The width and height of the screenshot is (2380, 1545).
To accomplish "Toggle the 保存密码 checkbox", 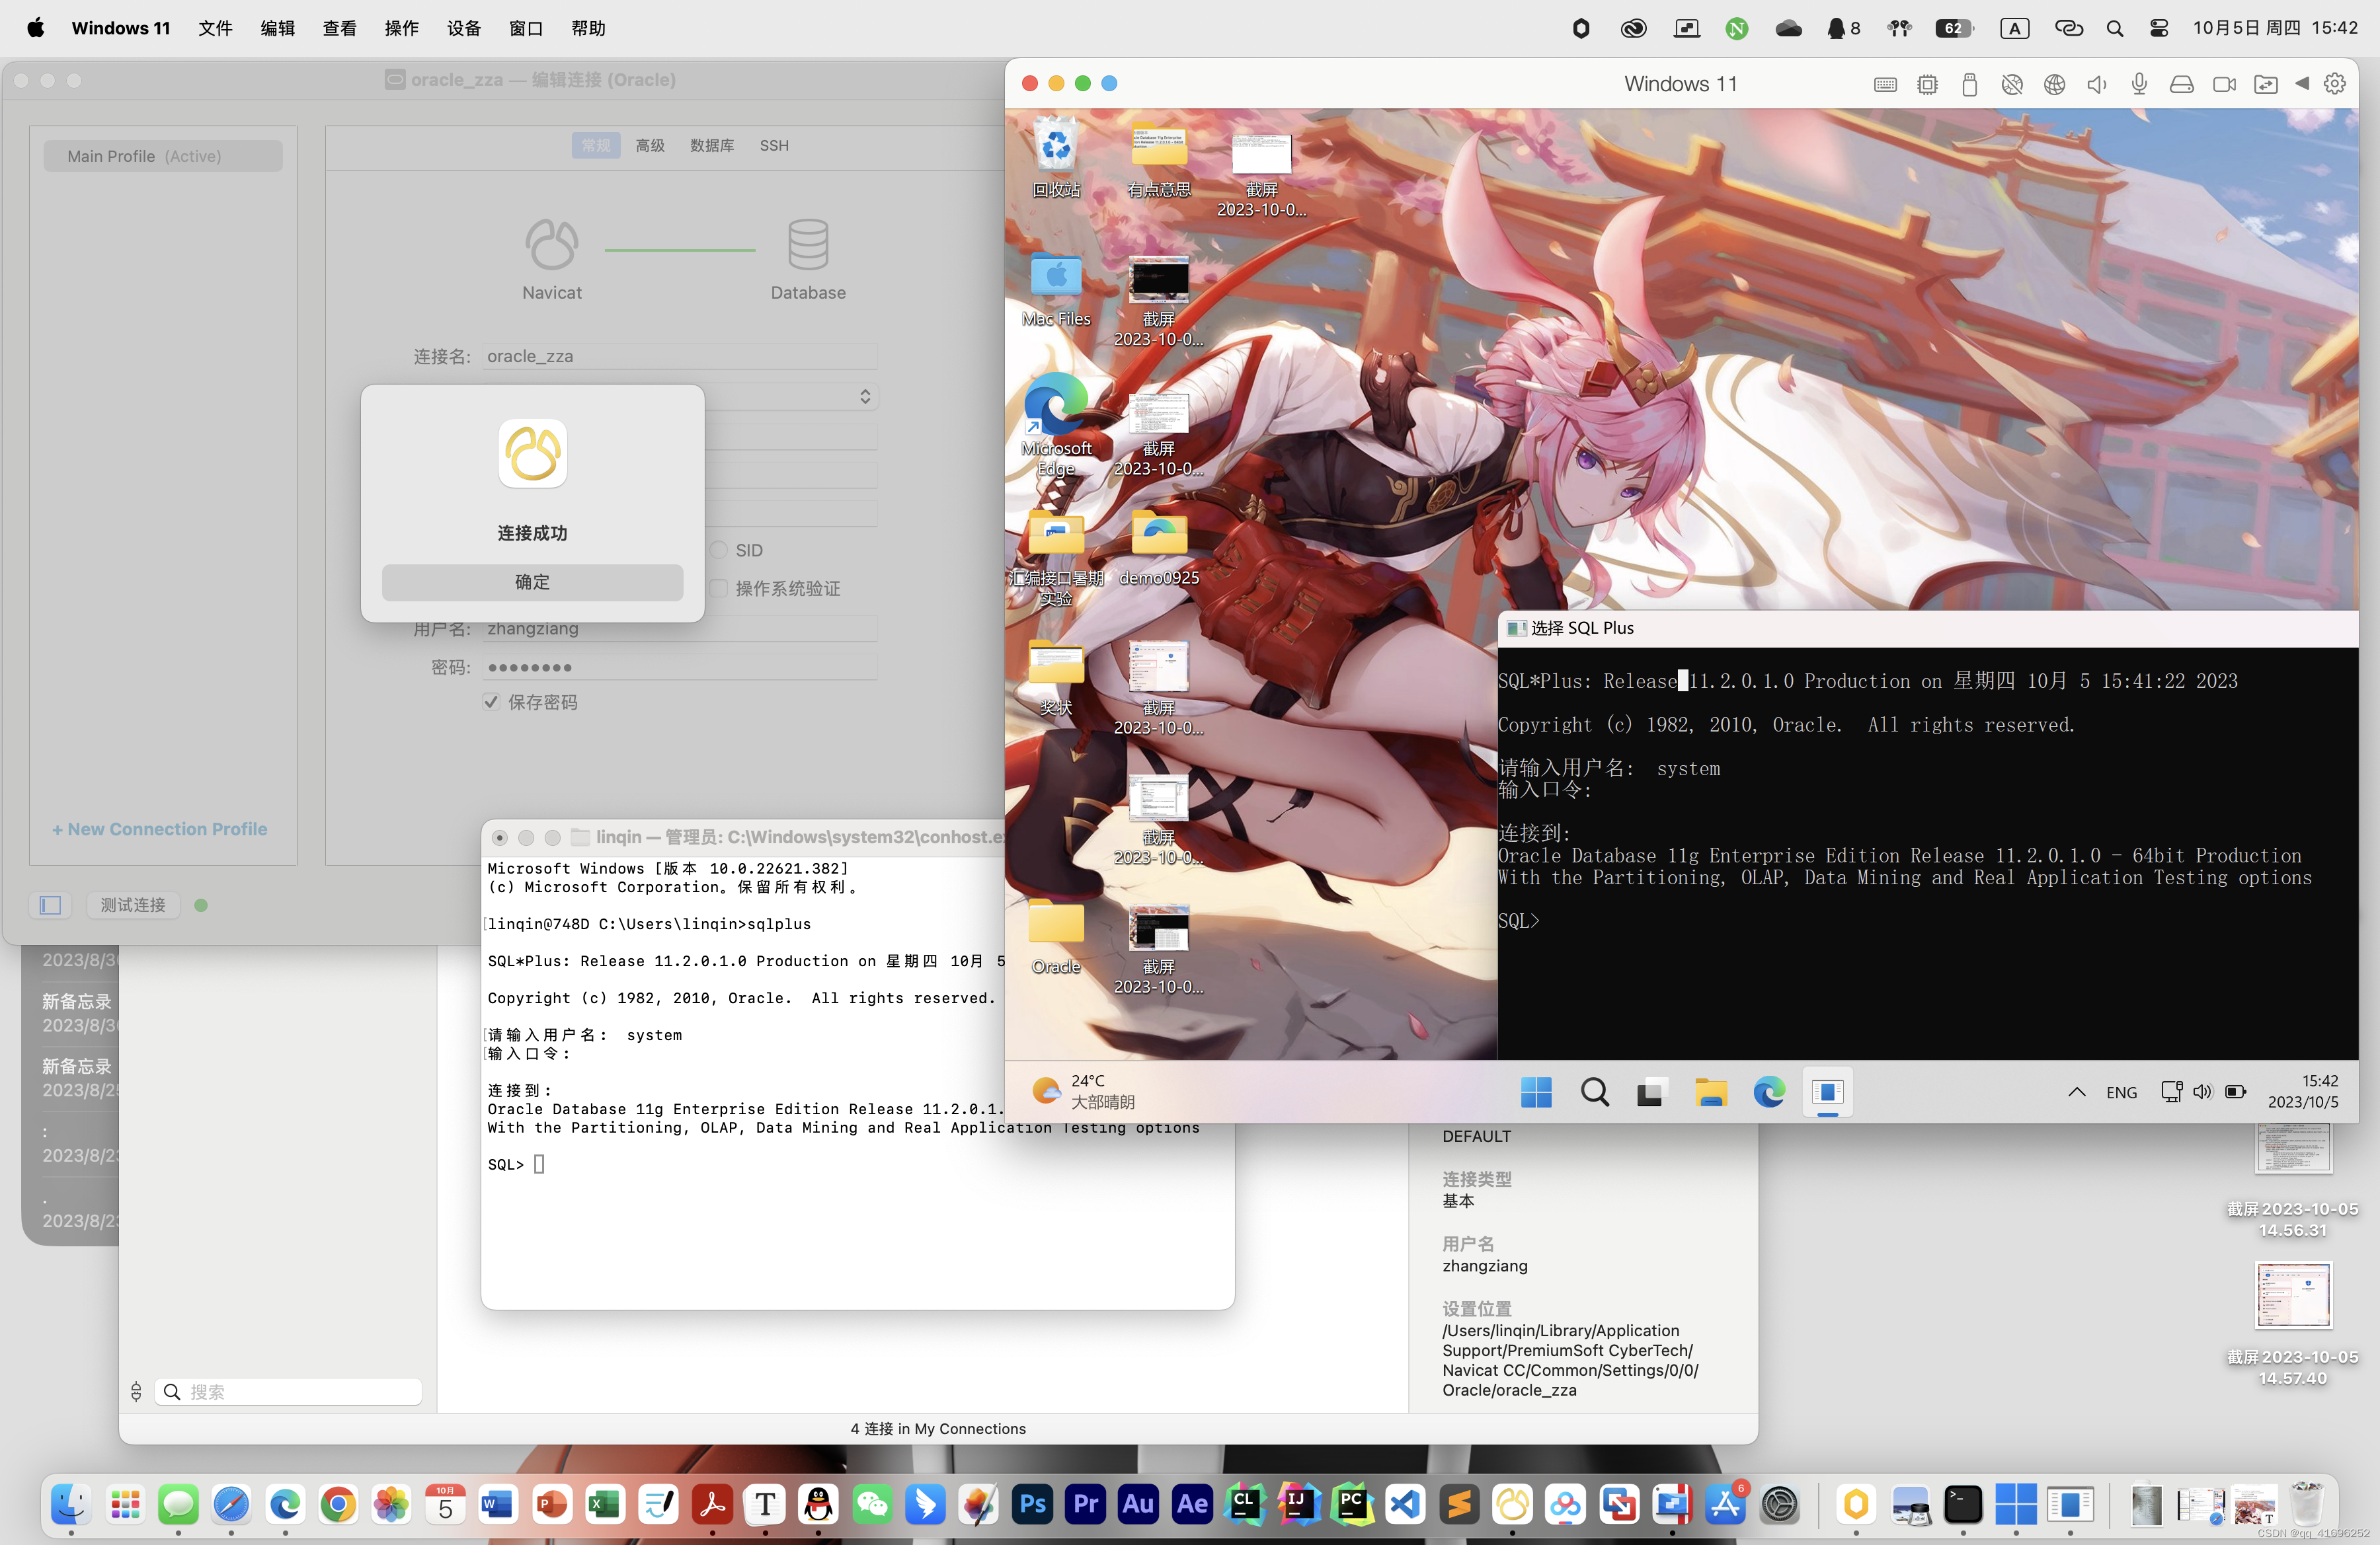I will [x=491, y=702].
